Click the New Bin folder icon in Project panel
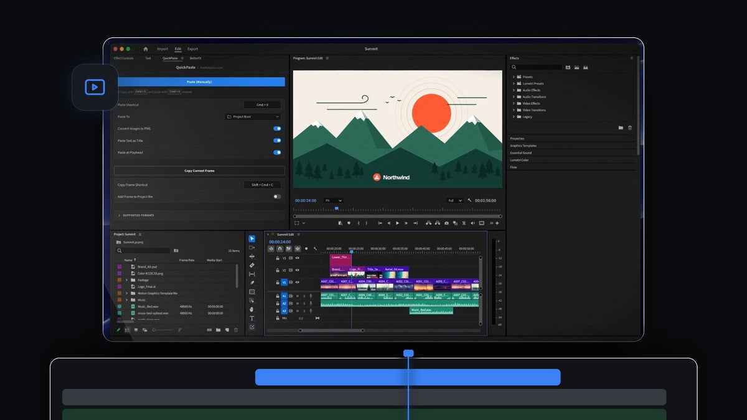This screenshot has width=747, height=420. [218, 330]
